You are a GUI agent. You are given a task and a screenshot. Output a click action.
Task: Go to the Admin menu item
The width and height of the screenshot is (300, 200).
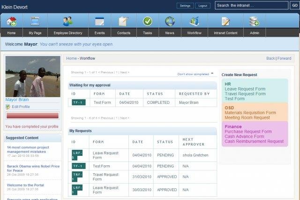point(255,33)
